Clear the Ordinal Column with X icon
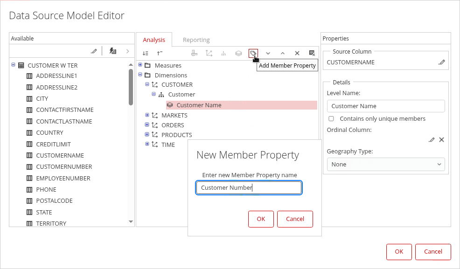This screenshot has width=460, height=269. coord(441,139)
